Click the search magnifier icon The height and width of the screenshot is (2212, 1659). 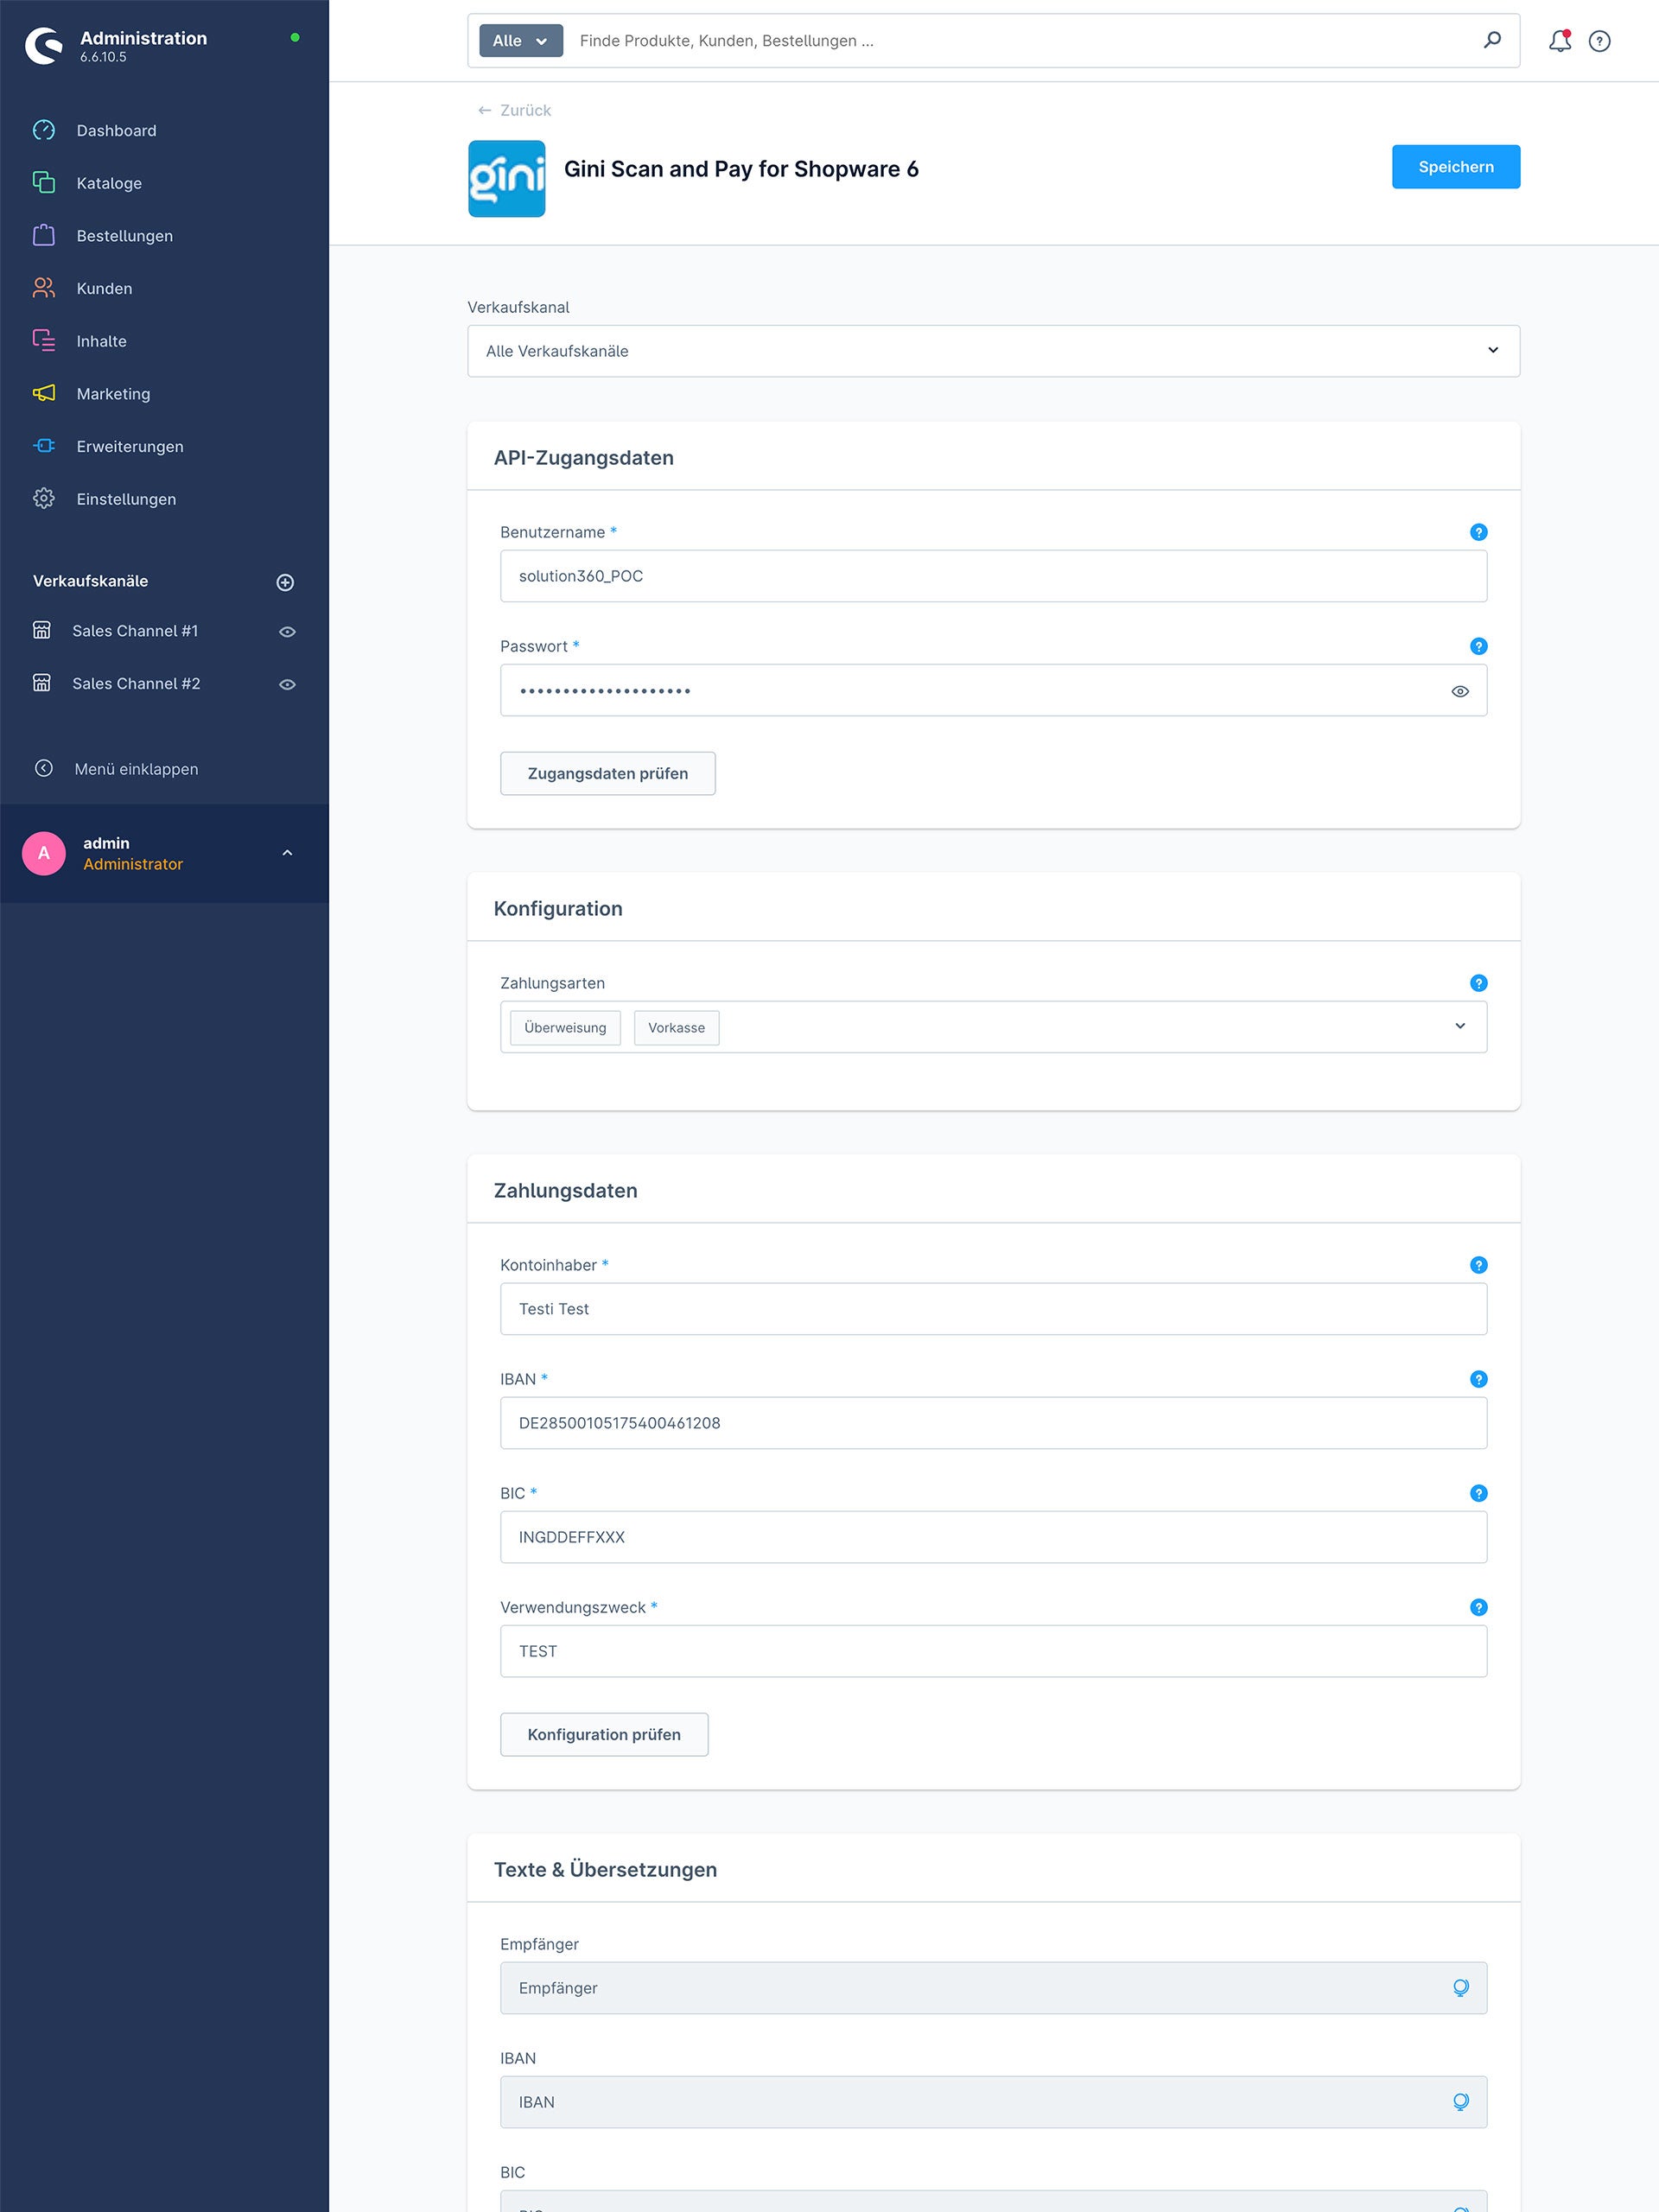(x=1492, y=40)
